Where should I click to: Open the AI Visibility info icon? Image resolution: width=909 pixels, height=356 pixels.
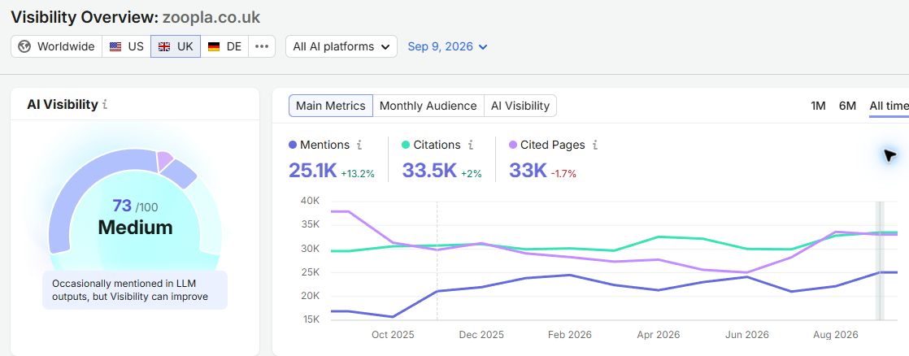pos(105,105)
